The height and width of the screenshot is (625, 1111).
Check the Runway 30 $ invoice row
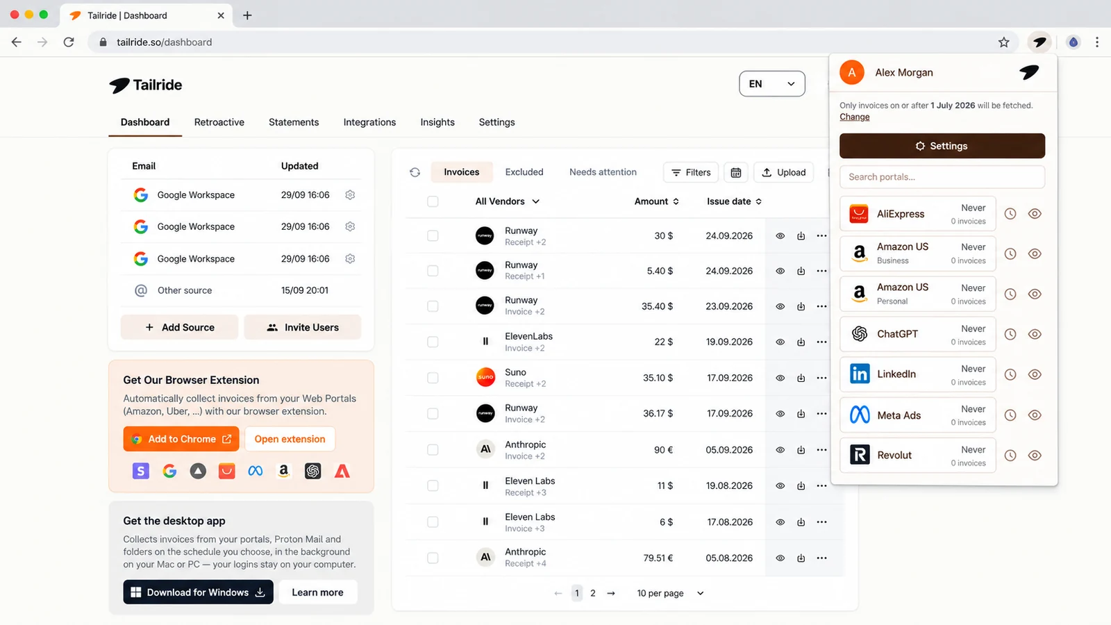tap(433, 236)
